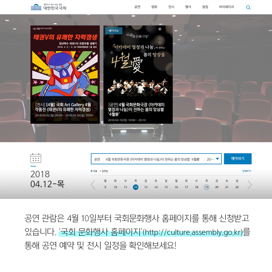The image size is (272, 272).
Task: Click the National Assembly logo (대한민국국회)
Action: [48, 7]
